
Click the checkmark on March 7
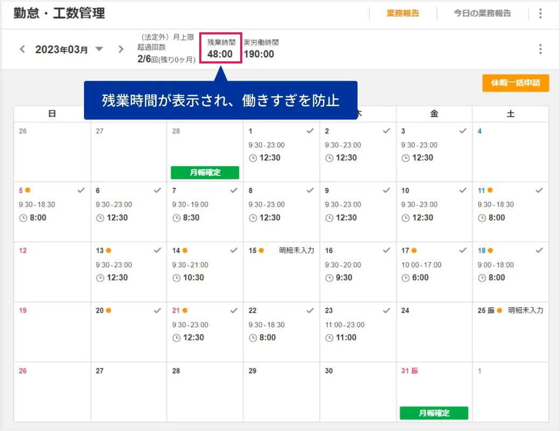pyautogui.click(x=234, y=190)
